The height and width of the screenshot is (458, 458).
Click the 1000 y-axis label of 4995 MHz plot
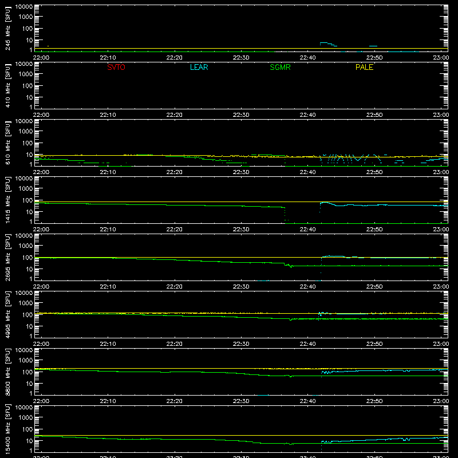(26, 303)
